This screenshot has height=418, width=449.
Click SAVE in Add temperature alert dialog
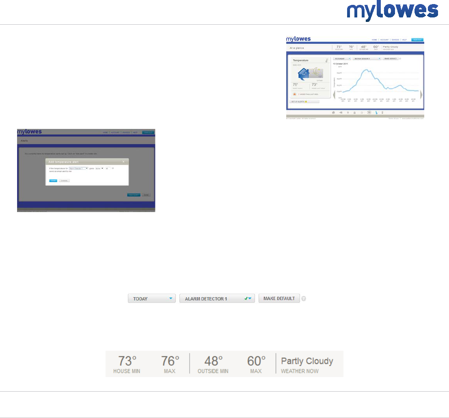53,181
